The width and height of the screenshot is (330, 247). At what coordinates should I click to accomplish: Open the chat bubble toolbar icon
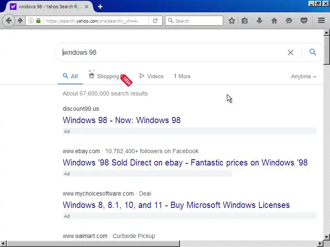click(289, 21)
